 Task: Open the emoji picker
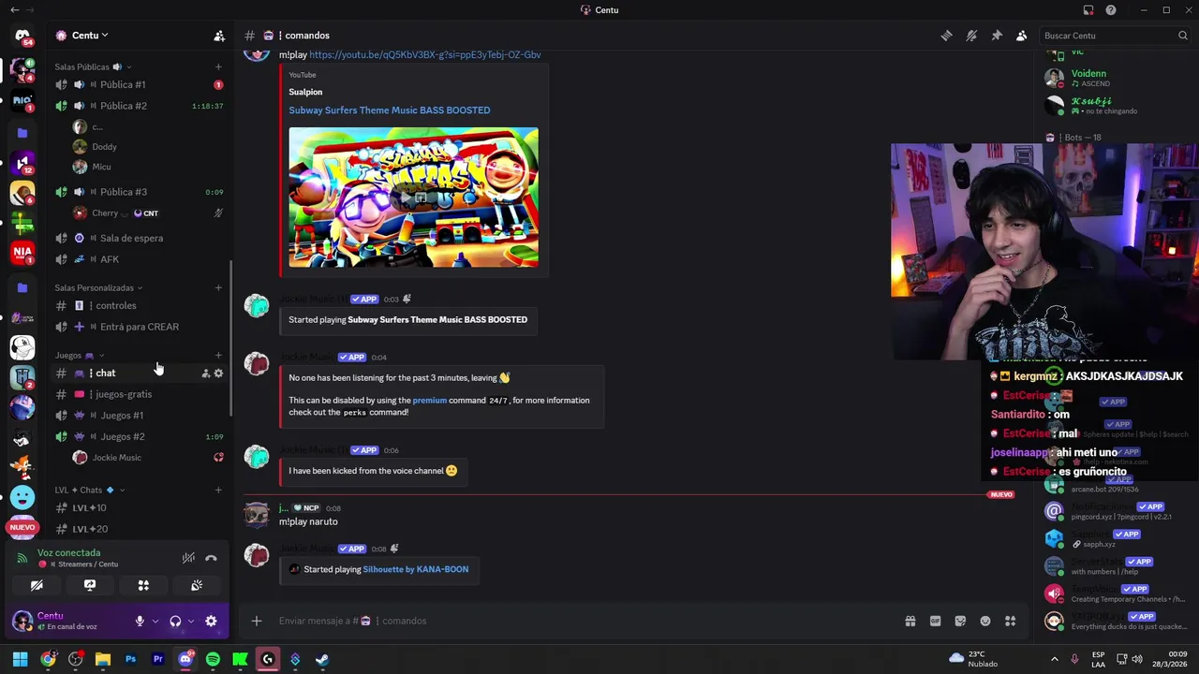(x=985, y=621)
